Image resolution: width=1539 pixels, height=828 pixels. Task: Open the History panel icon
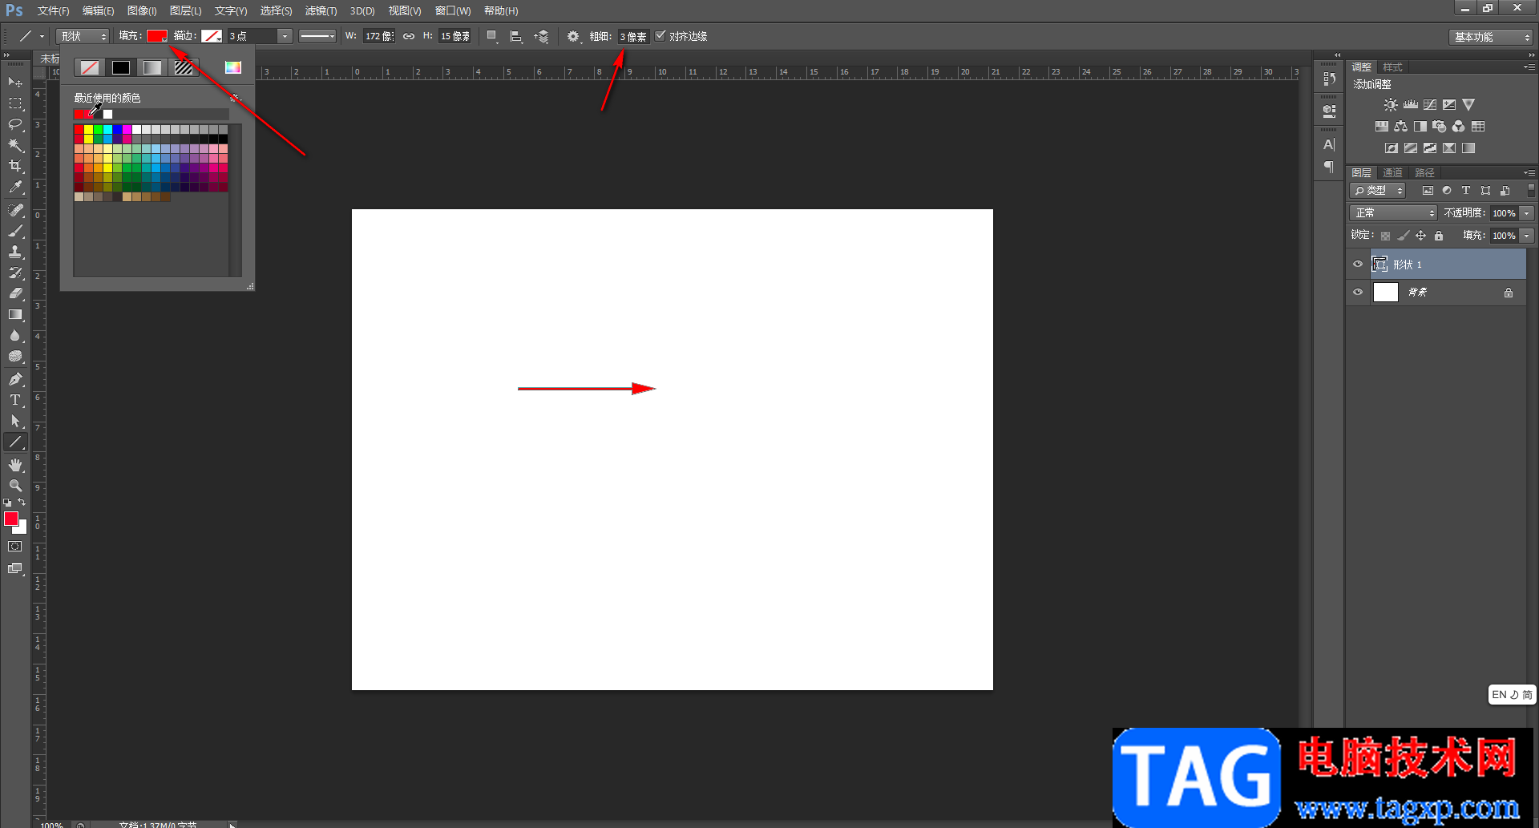[x=1329, y=79]
